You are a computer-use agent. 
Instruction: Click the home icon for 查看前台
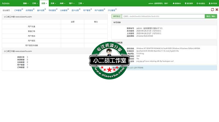click(174, 3)
